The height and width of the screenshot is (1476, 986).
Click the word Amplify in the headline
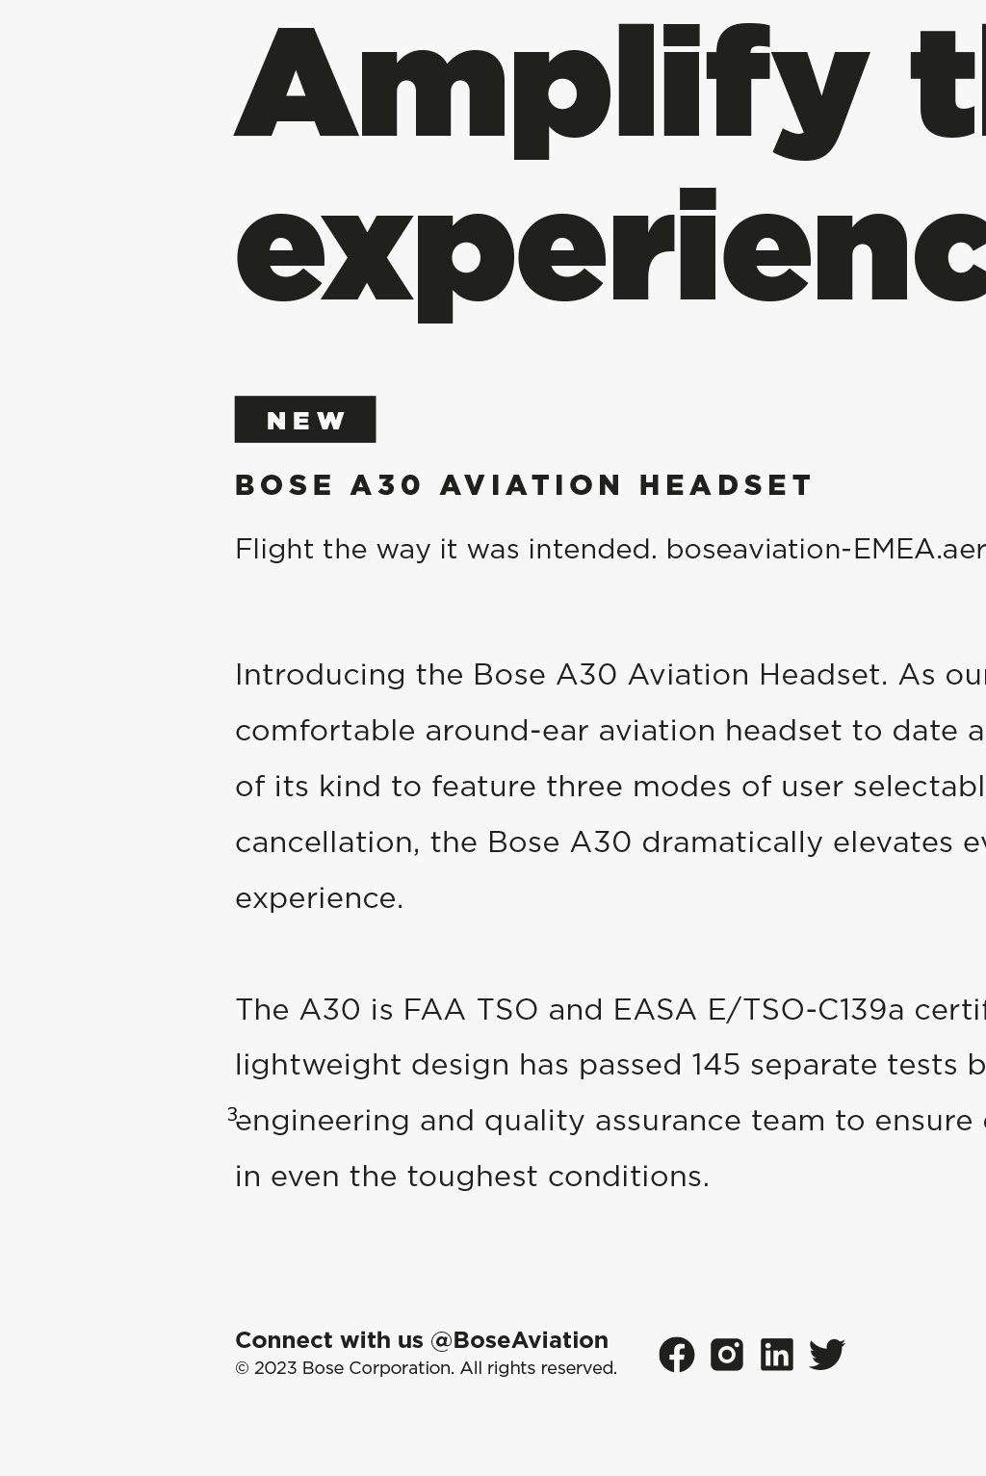[x=551, y=87]
